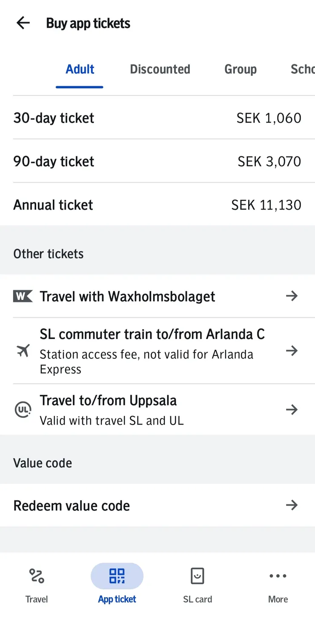Choose the 30-day ticket
Screen dimensions: 315x618
[157, 118]
